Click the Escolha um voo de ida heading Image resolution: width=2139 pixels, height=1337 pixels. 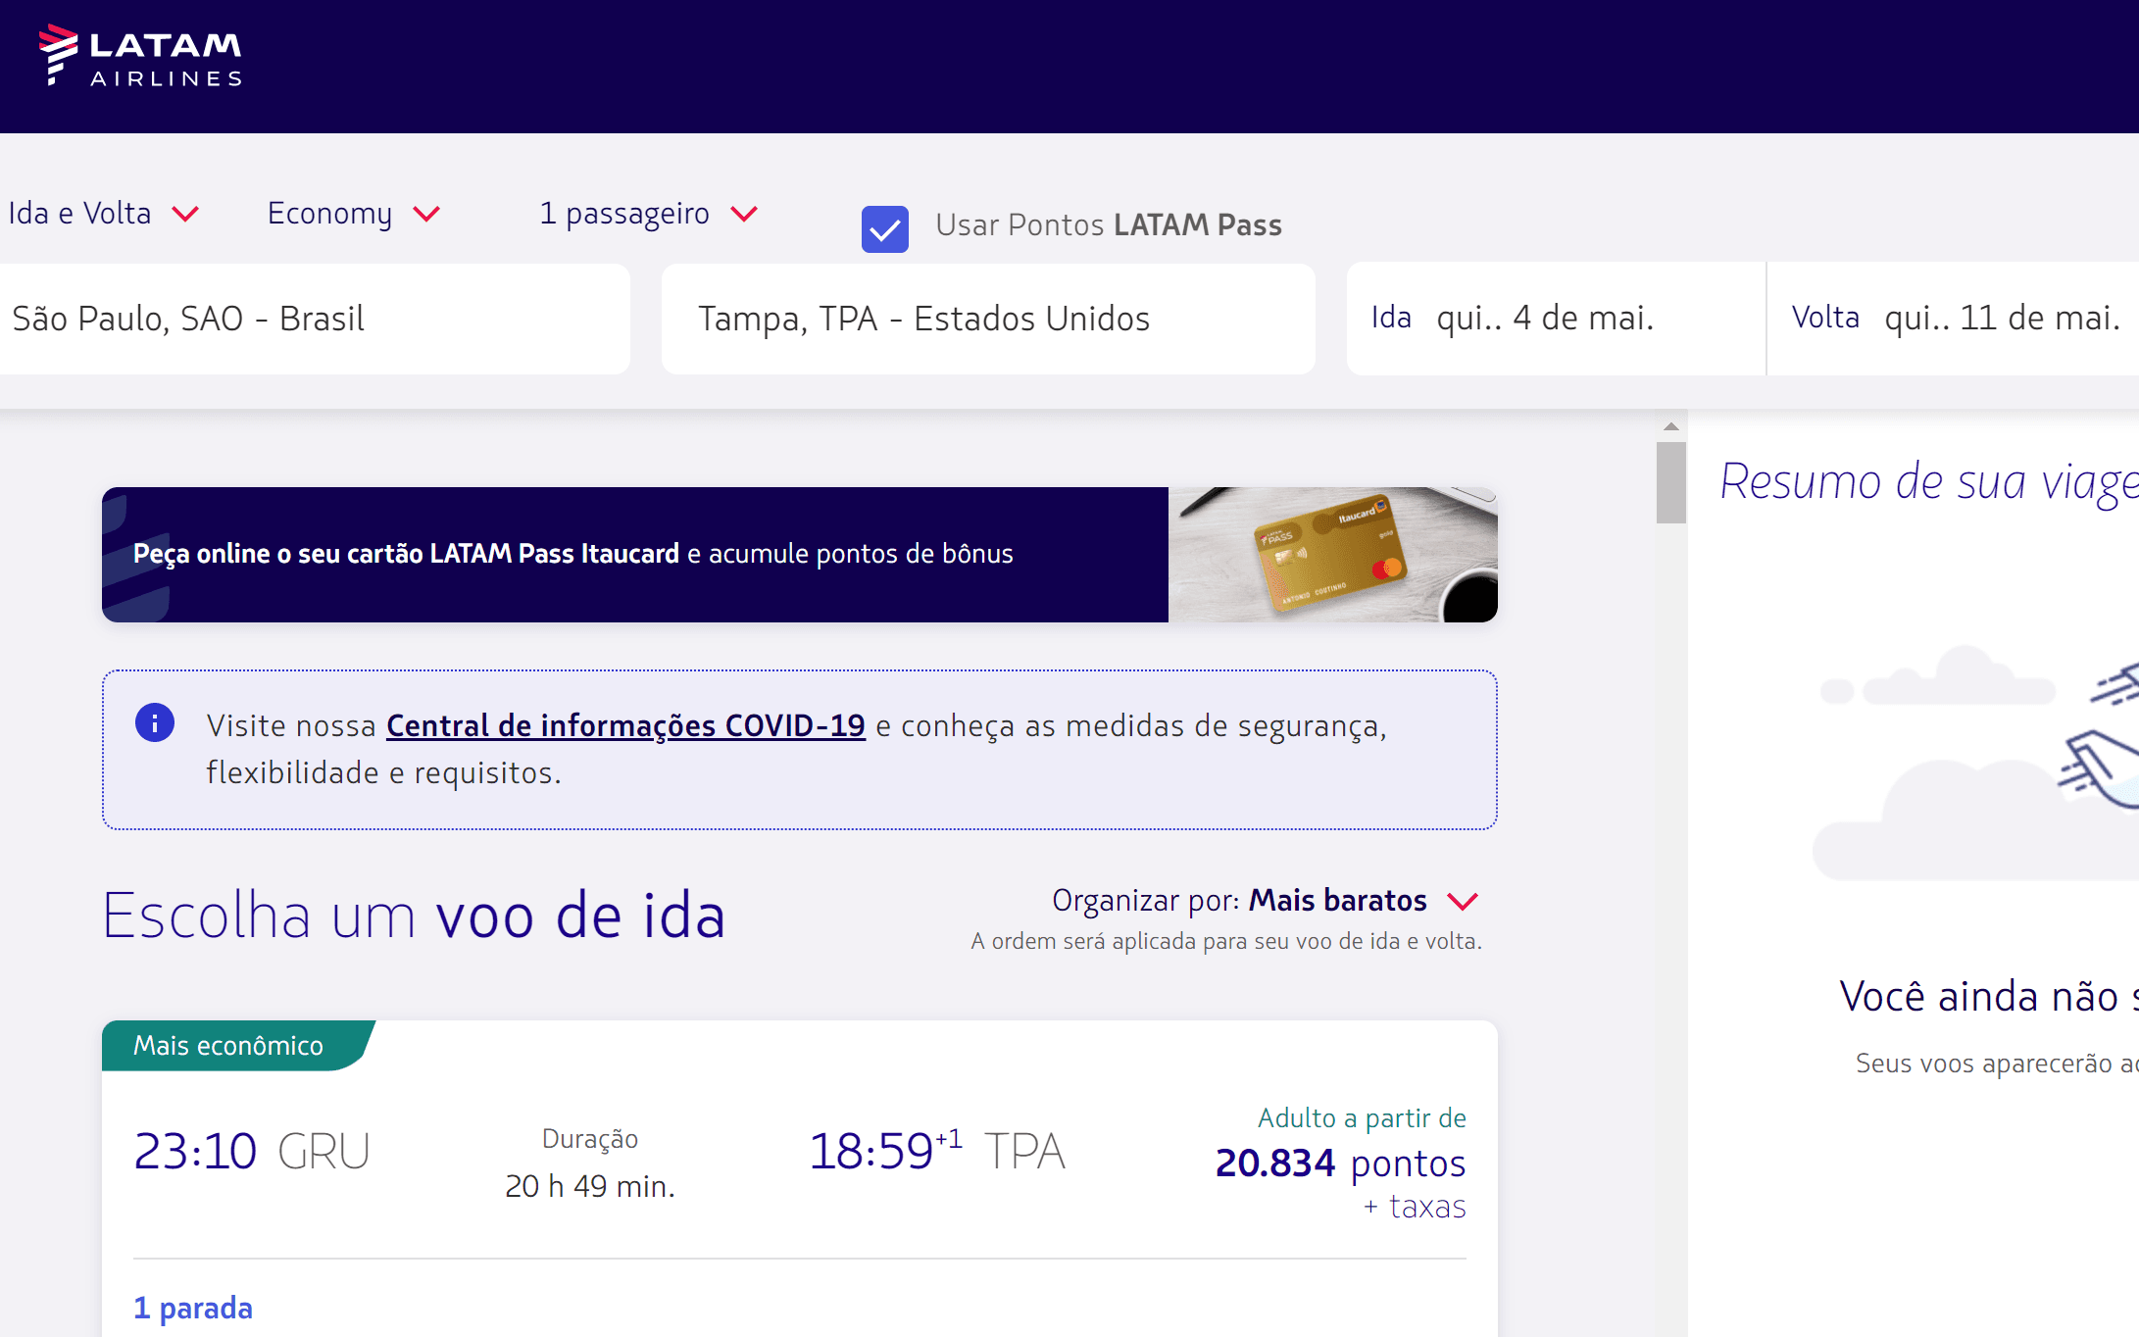click(x=414, y=916)
